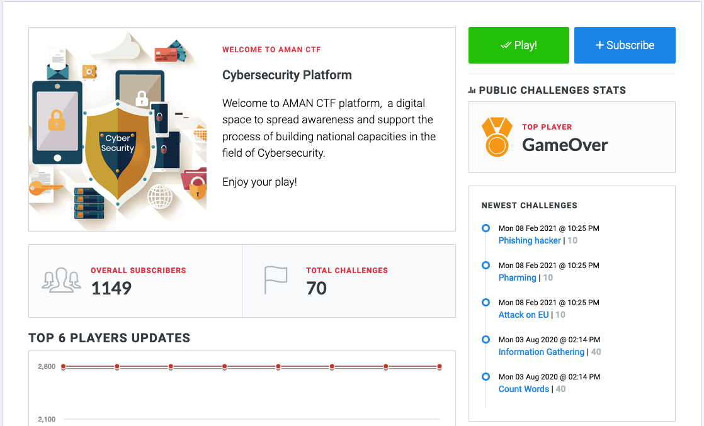The image size is (704, 426).
Task: Click the timeline circle next to Information Gathering
Action: click(485, 339)
